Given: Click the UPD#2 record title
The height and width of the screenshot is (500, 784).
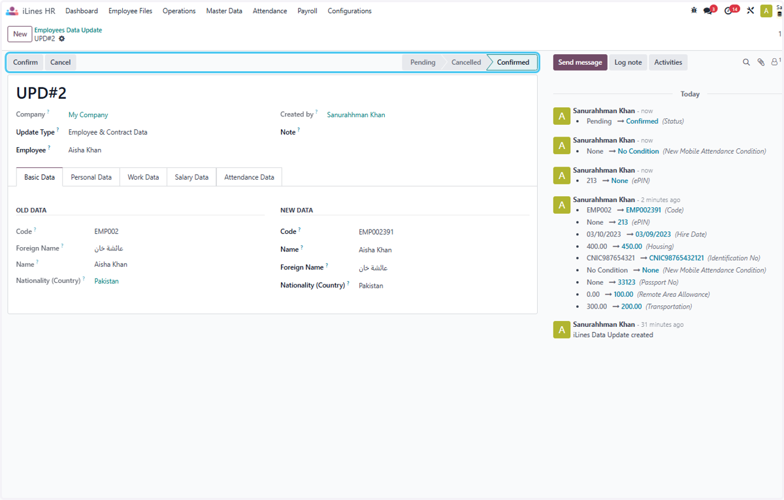Looking at the screenshot, I should (x=41, y=93).
